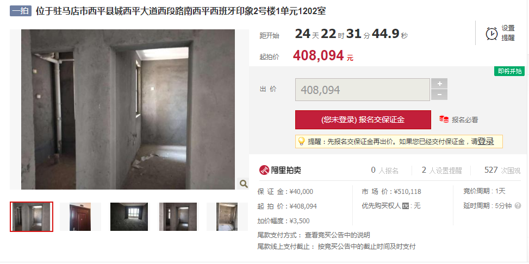The image size is (529, 264).
Task: Open the 报名必看 link text
Action: (x=465, y=120)
